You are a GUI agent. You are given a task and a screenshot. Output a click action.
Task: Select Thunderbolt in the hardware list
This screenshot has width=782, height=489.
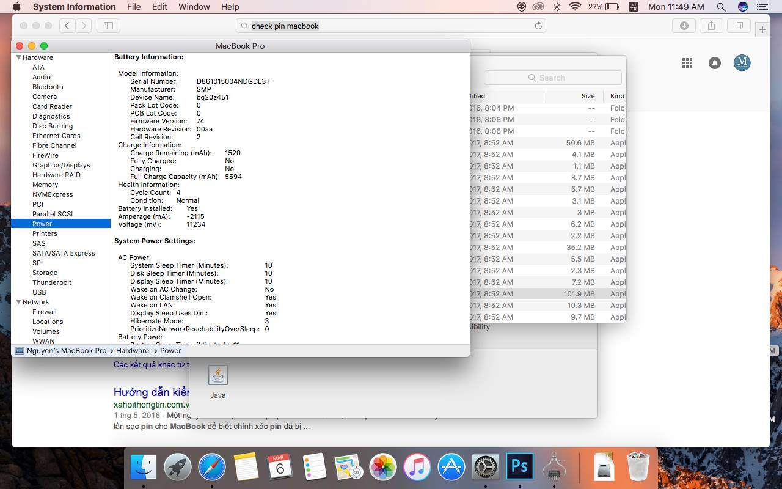coord(52,282)
